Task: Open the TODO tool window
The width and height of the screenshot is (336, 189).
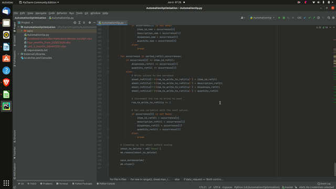Action: tap(32, 184)
